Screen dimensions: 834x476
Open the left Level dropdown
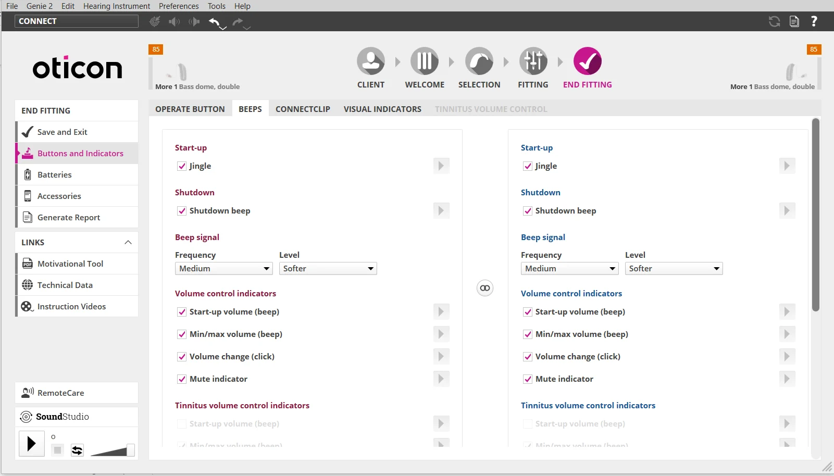tap(328, 269)
